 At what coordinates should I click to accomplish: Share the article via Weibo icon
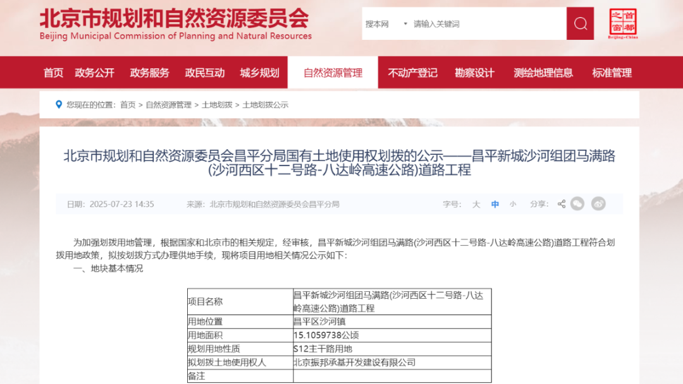598,204
